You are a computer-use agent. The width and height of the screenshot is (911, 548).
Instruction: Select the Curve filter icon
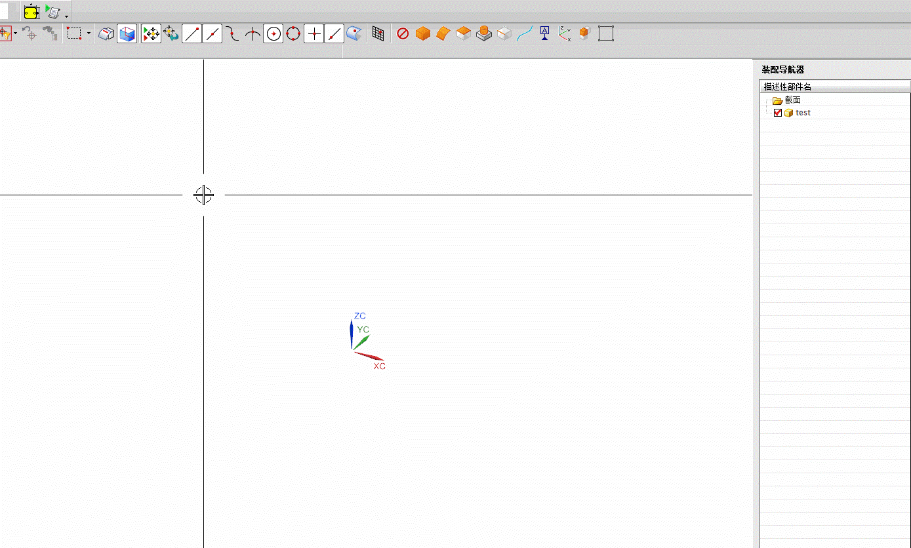click(524, 33)
